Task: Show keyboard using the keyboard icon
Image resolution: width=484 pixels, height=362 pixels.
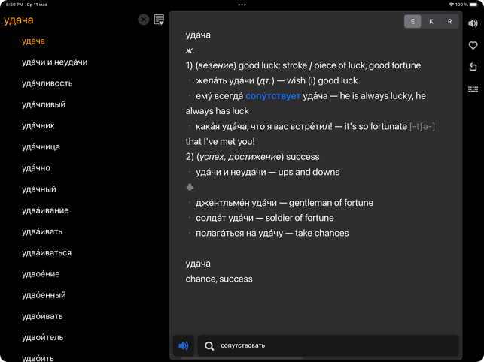Action: 473,89
